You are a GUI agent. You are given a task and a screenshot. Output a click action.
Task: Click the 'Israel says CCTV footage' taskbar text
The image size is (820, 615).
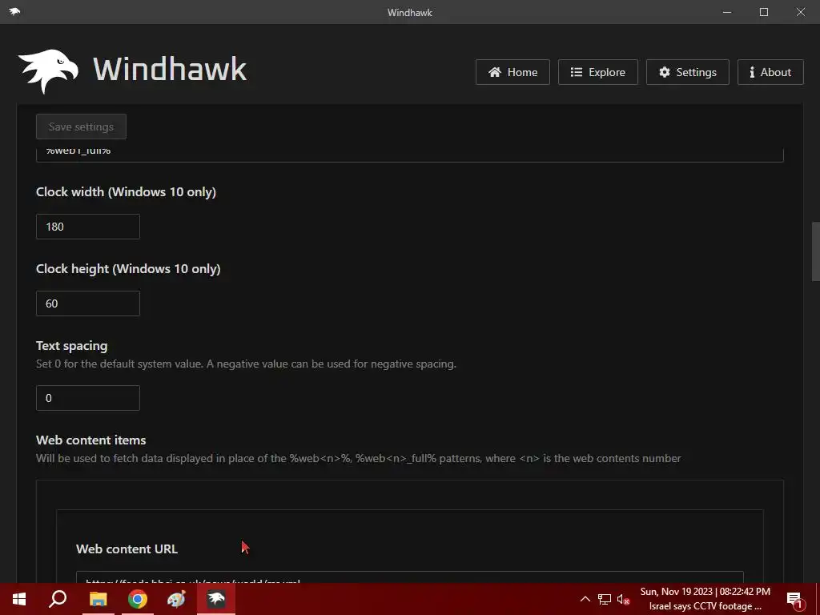tap(705, 606)
